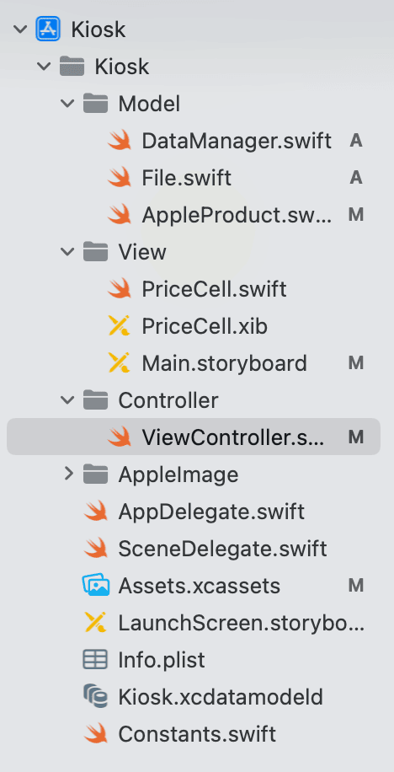The width and height of the screenshot is (394, 772).
Task: Collapse the Model folder disclosure arrow
Action: 67,104
